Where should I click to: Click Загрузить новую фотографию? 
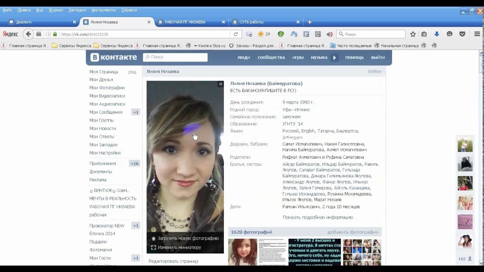pos(185,238)
